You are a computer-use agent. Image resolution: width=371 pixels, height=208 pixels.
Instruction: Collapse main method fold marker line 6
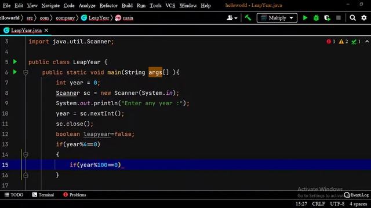coord(26,72)
